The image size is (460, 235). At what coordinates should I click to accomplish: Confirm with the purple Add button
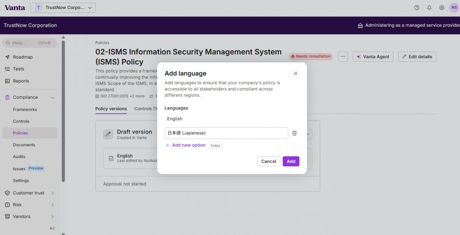coord(291,161)
